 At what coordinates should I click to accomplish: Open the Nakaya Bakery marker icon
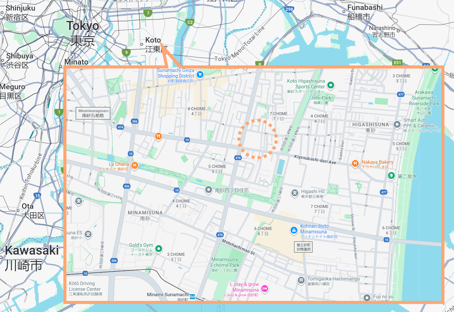(x=355, y=163)
